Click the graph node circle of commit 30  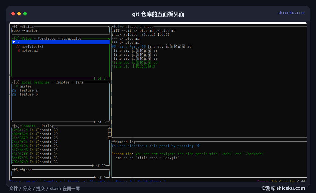click(x=38, y=130)
